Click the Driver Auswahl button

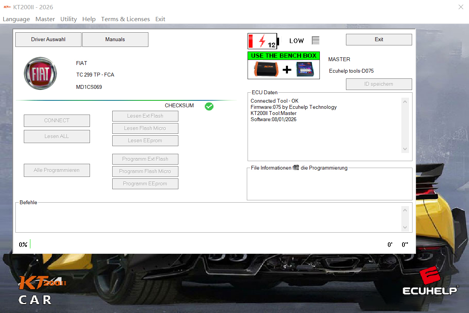tap(48, 40)
